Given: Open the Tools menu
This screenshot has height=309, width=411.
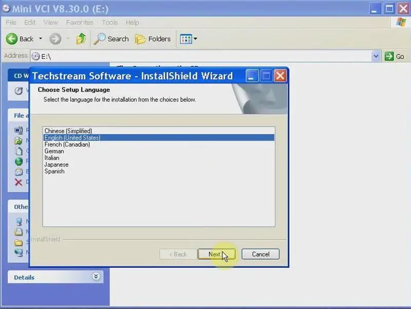Looking at the screenshot, I should (x=109, y=23).
